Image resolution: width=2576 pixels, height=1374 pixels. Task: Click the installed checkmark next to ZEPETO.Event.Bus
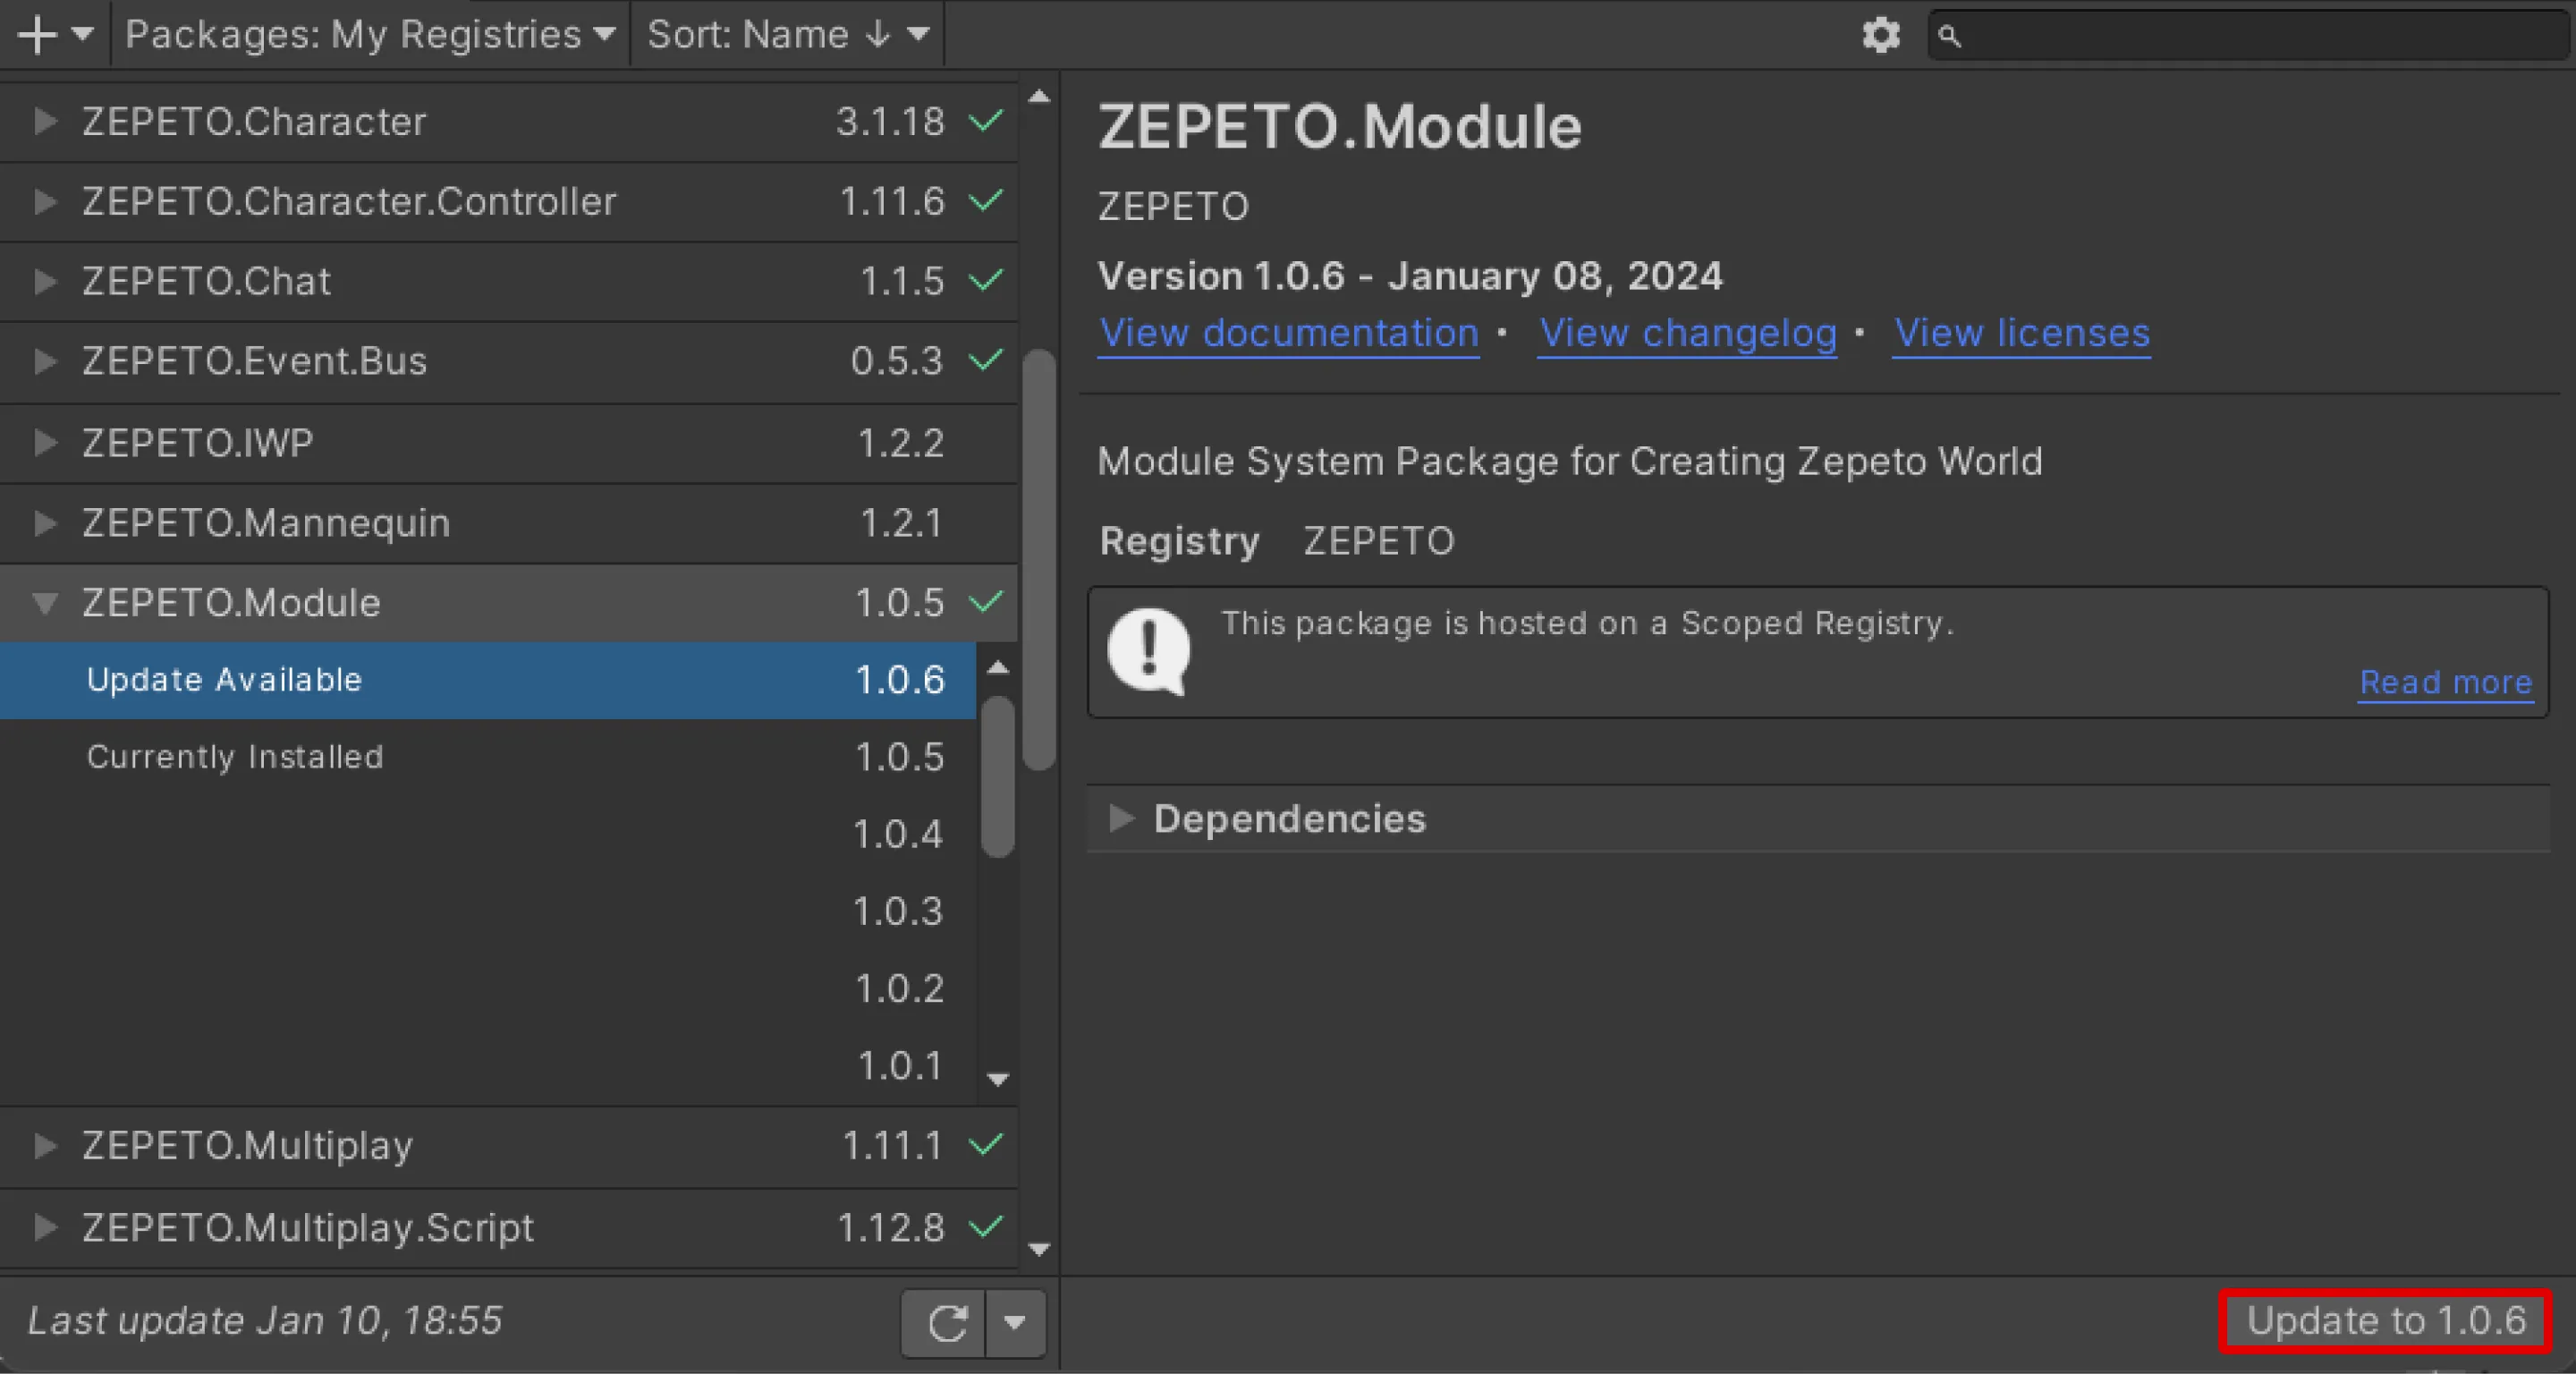(986, 359)
